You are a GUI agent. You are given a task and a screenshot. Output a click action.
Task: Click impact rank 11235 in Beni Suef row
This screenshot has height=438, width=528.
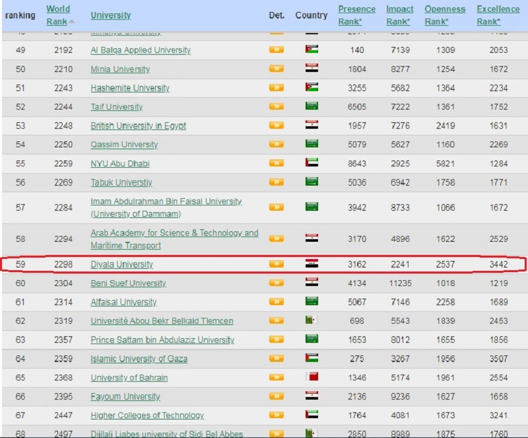[401, 283]
